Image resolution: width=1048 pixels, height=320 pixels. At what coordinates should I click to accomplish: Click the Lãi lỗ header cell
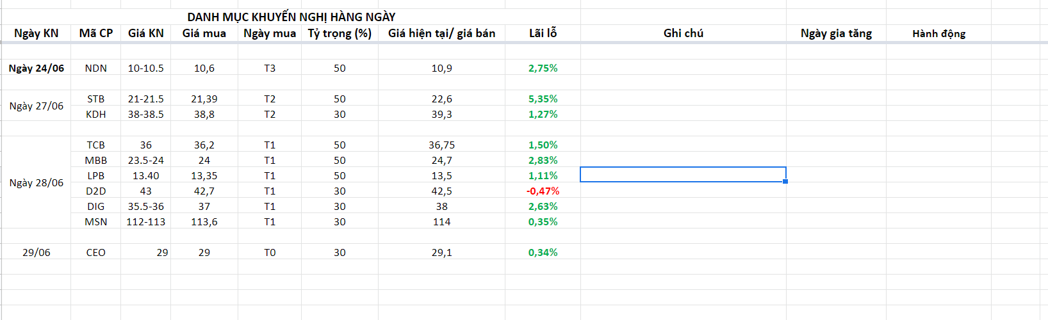coord(543,33)
